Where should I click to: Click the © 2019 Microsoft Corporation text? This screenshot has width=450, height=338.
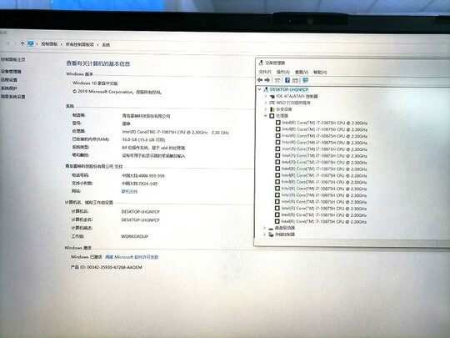[x=117, y=92]
